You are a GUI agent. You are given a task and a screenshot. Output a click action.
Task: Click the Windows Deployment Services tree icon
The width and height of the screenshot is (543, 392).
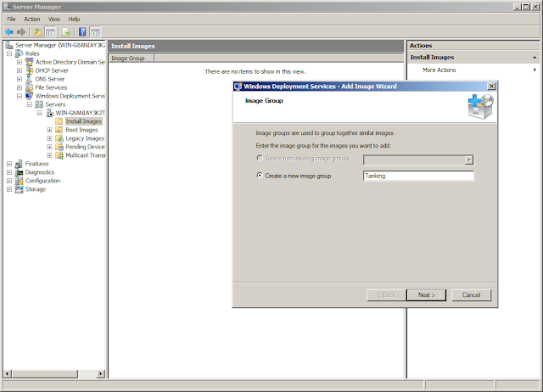point(30,96)
